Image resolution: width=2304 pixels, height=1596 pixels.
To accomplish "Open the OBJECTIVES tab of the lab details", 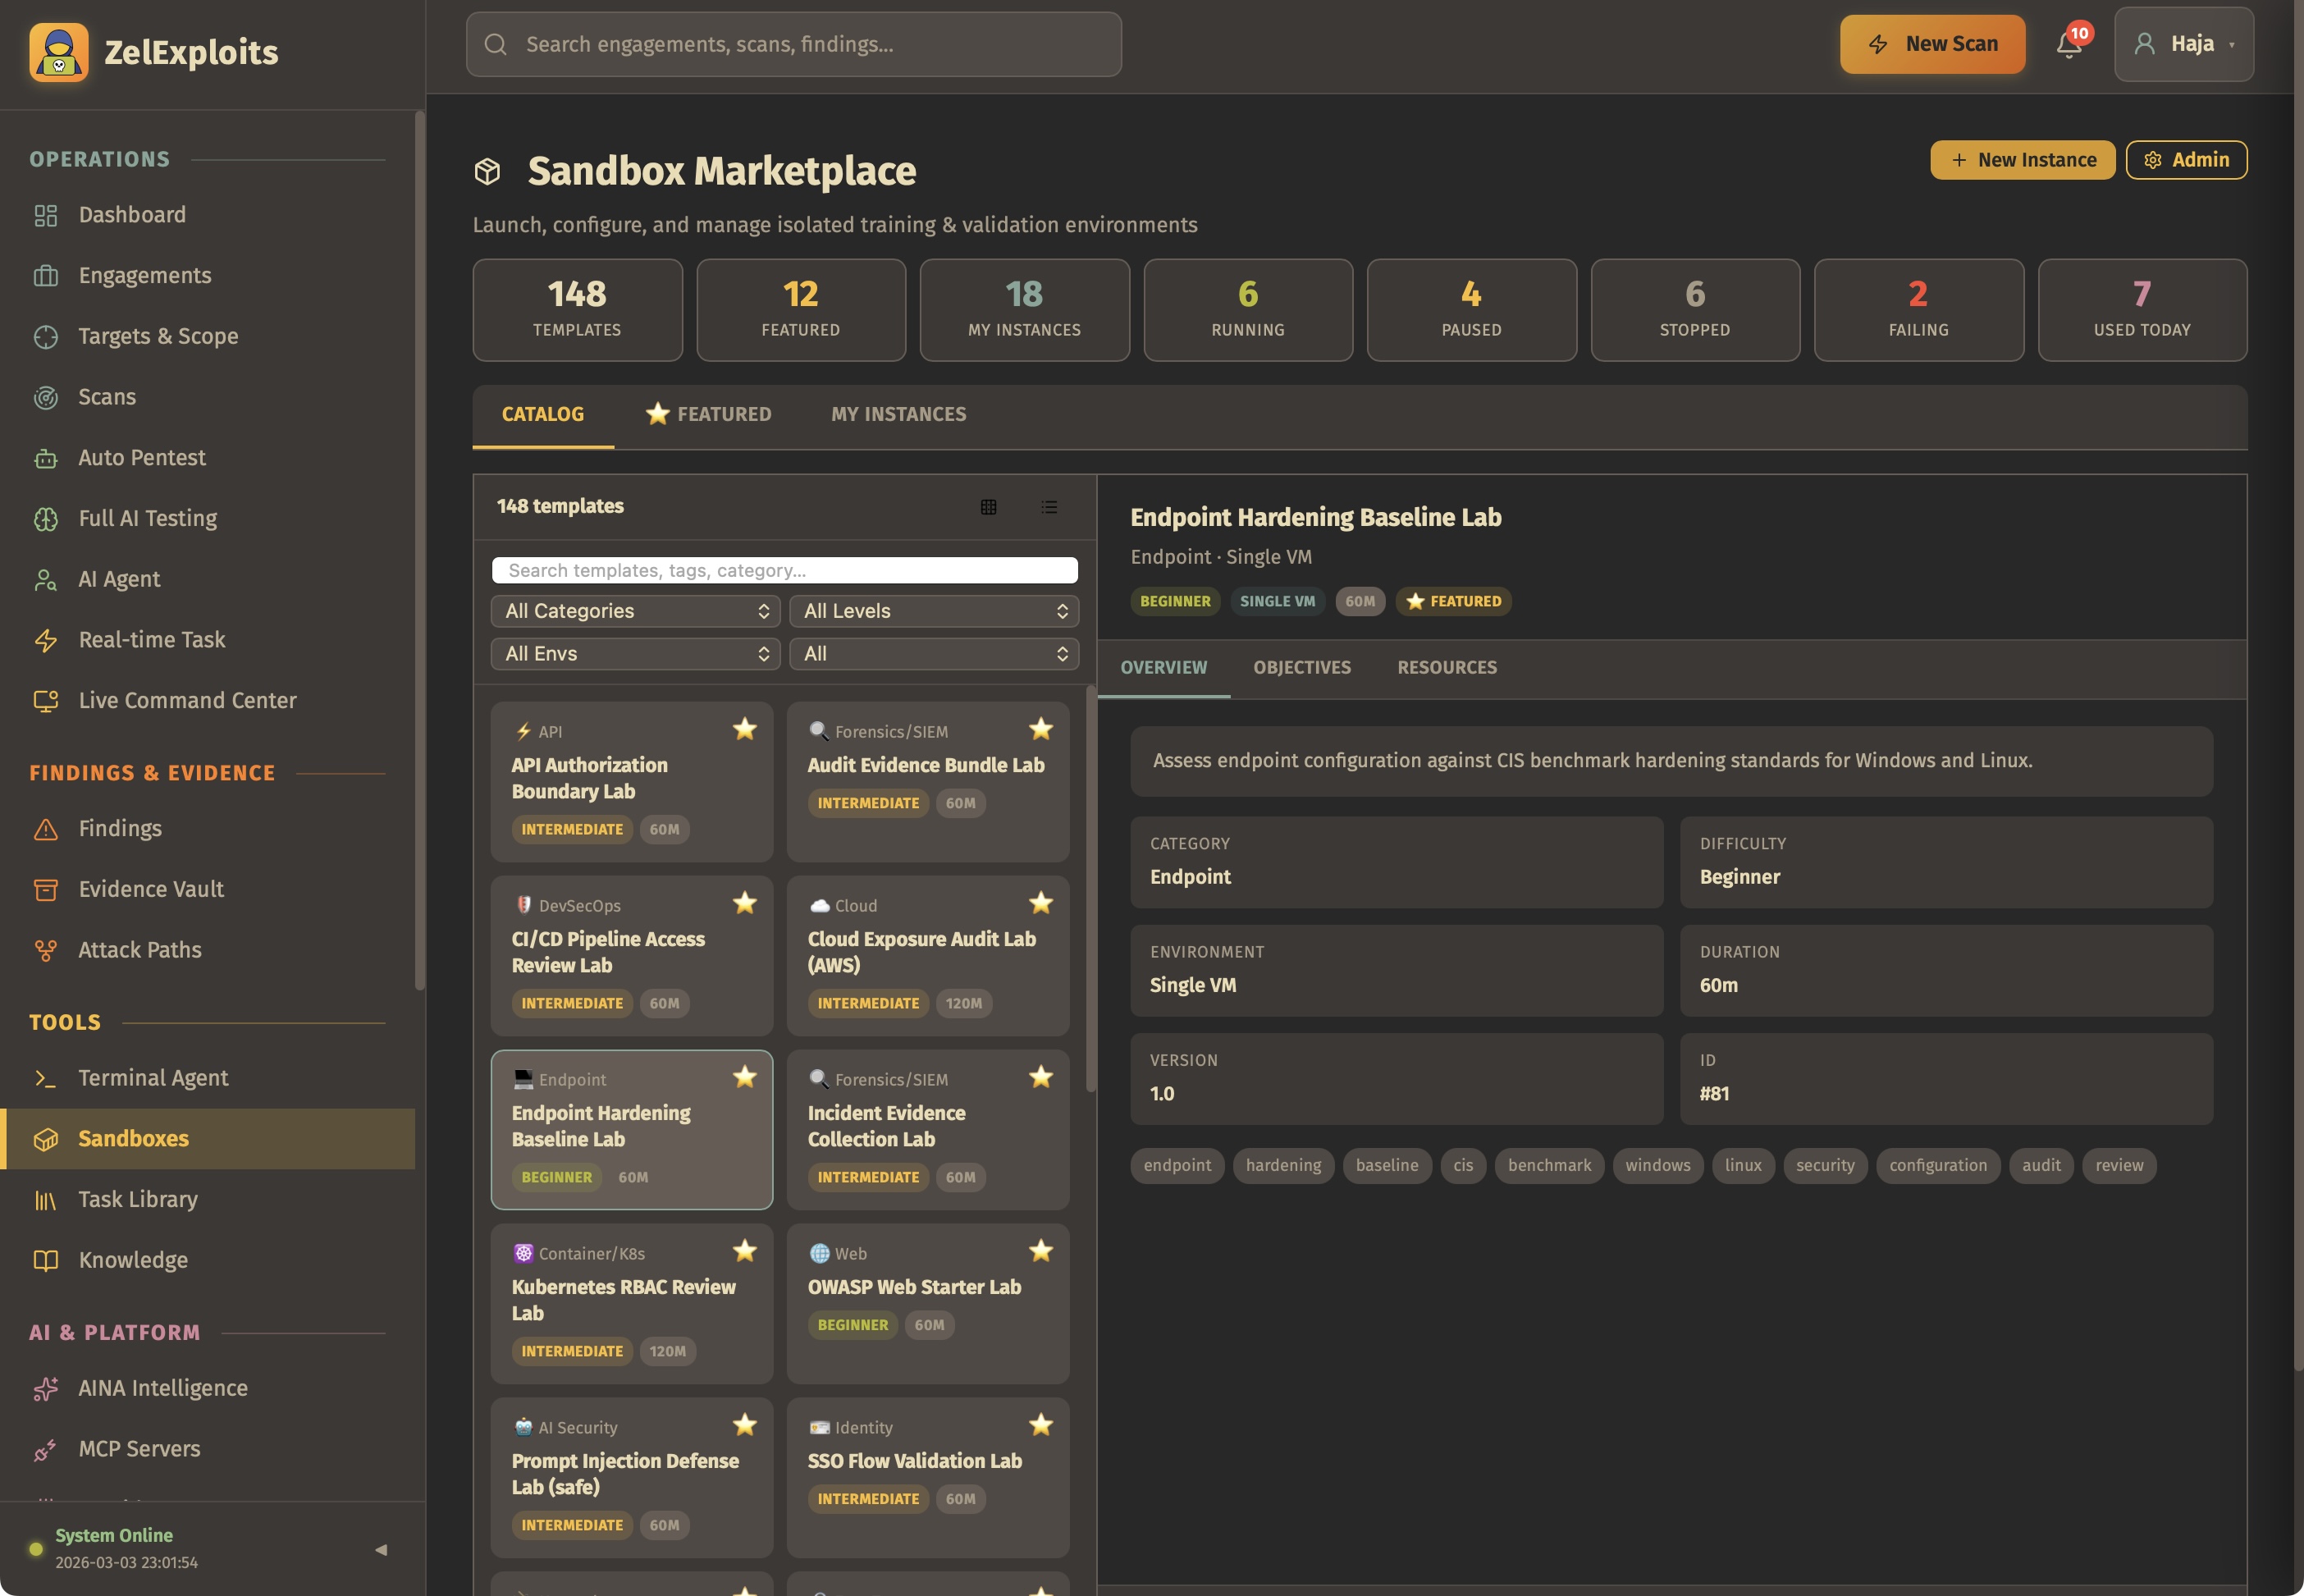I will [x=1301, y=667].
